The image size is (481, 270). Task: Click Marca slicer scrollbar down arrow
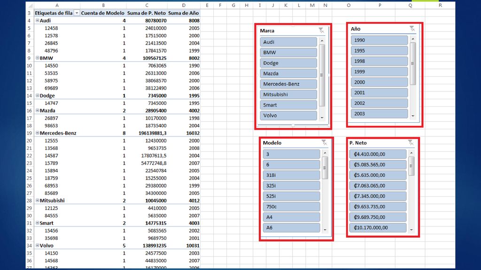[322, 118]
